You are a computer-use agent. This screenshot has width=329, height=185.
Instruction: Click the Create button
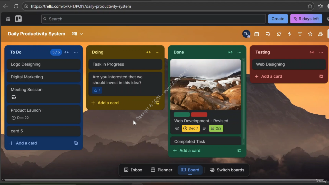coord(278,19)
